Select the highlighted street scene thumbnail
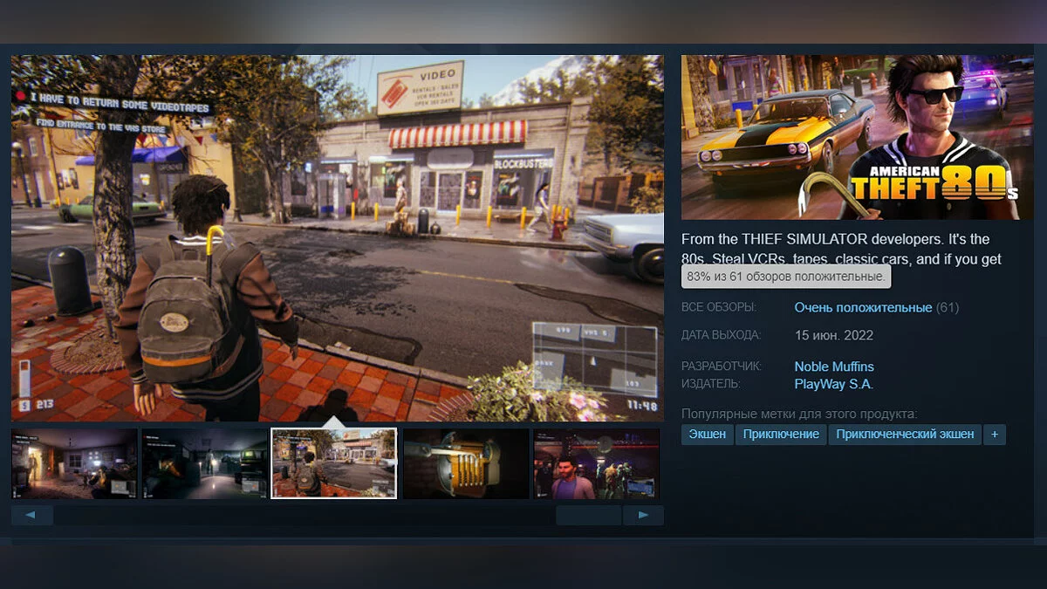 334,463
